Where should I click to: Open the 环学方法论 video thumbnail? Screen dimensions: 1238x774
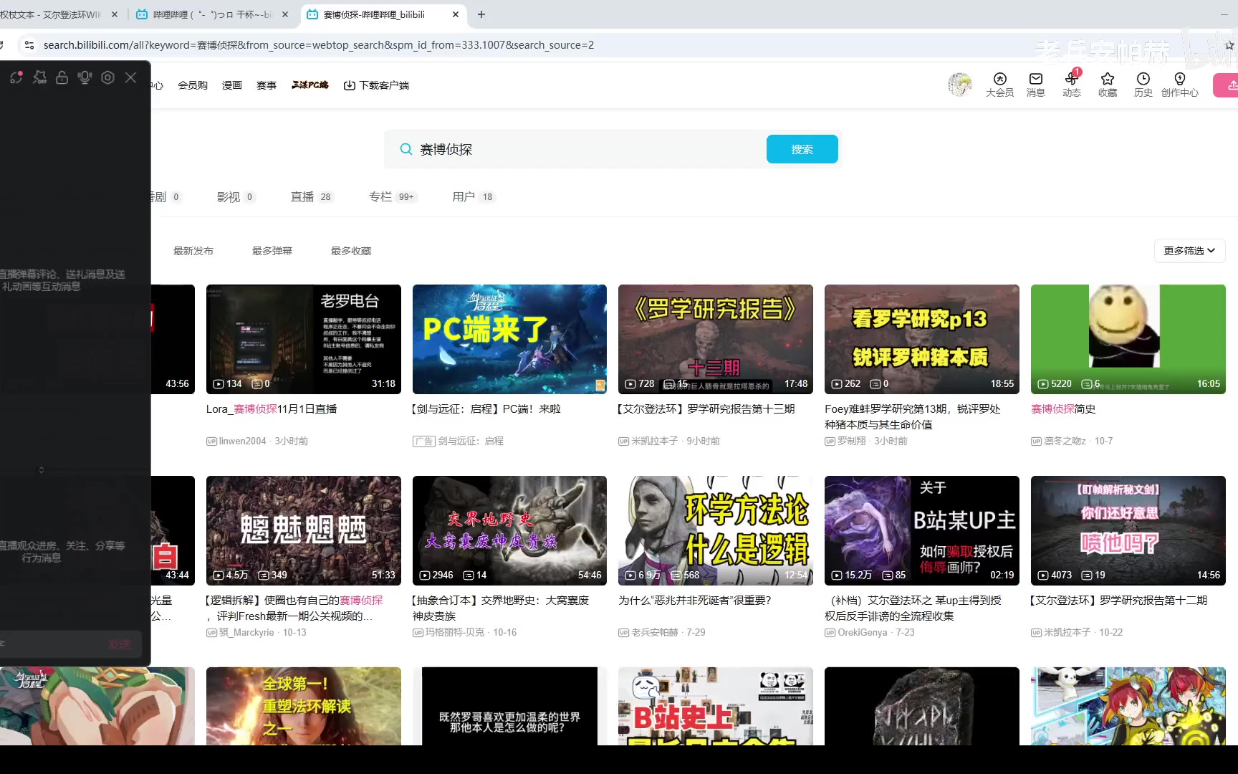click(x=715, y=530)
